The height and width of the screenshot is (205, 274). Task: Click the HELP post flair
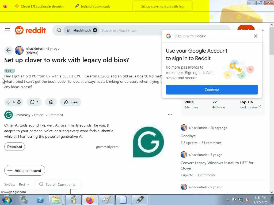click(9, 71)
